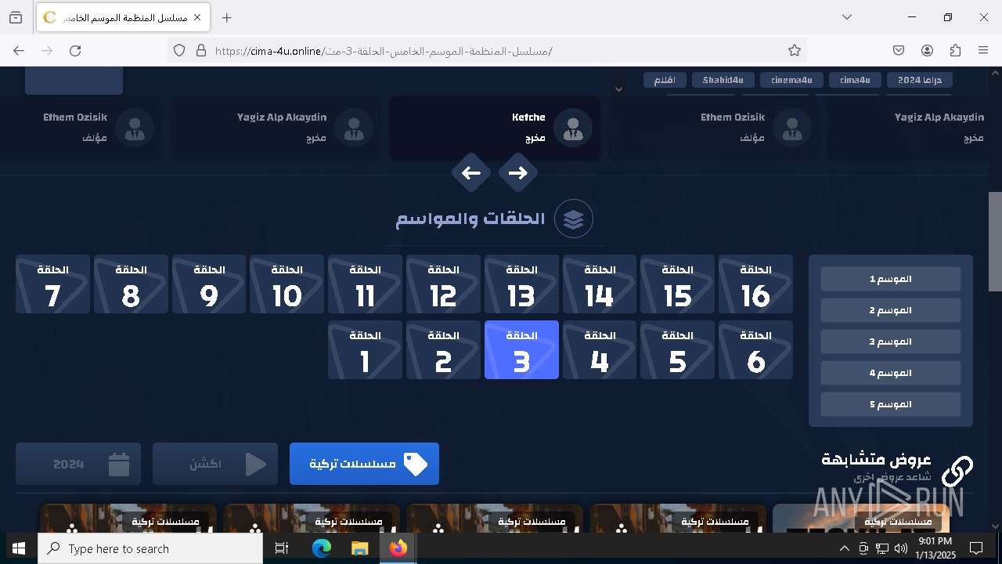Click the Save to Pocket icon
This screenshot has width=1002, height=564.
pos(899,50)
